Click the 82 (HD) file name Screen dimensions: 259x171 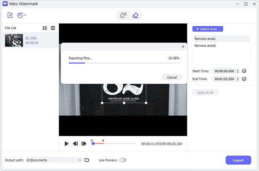tap(31, 38)
